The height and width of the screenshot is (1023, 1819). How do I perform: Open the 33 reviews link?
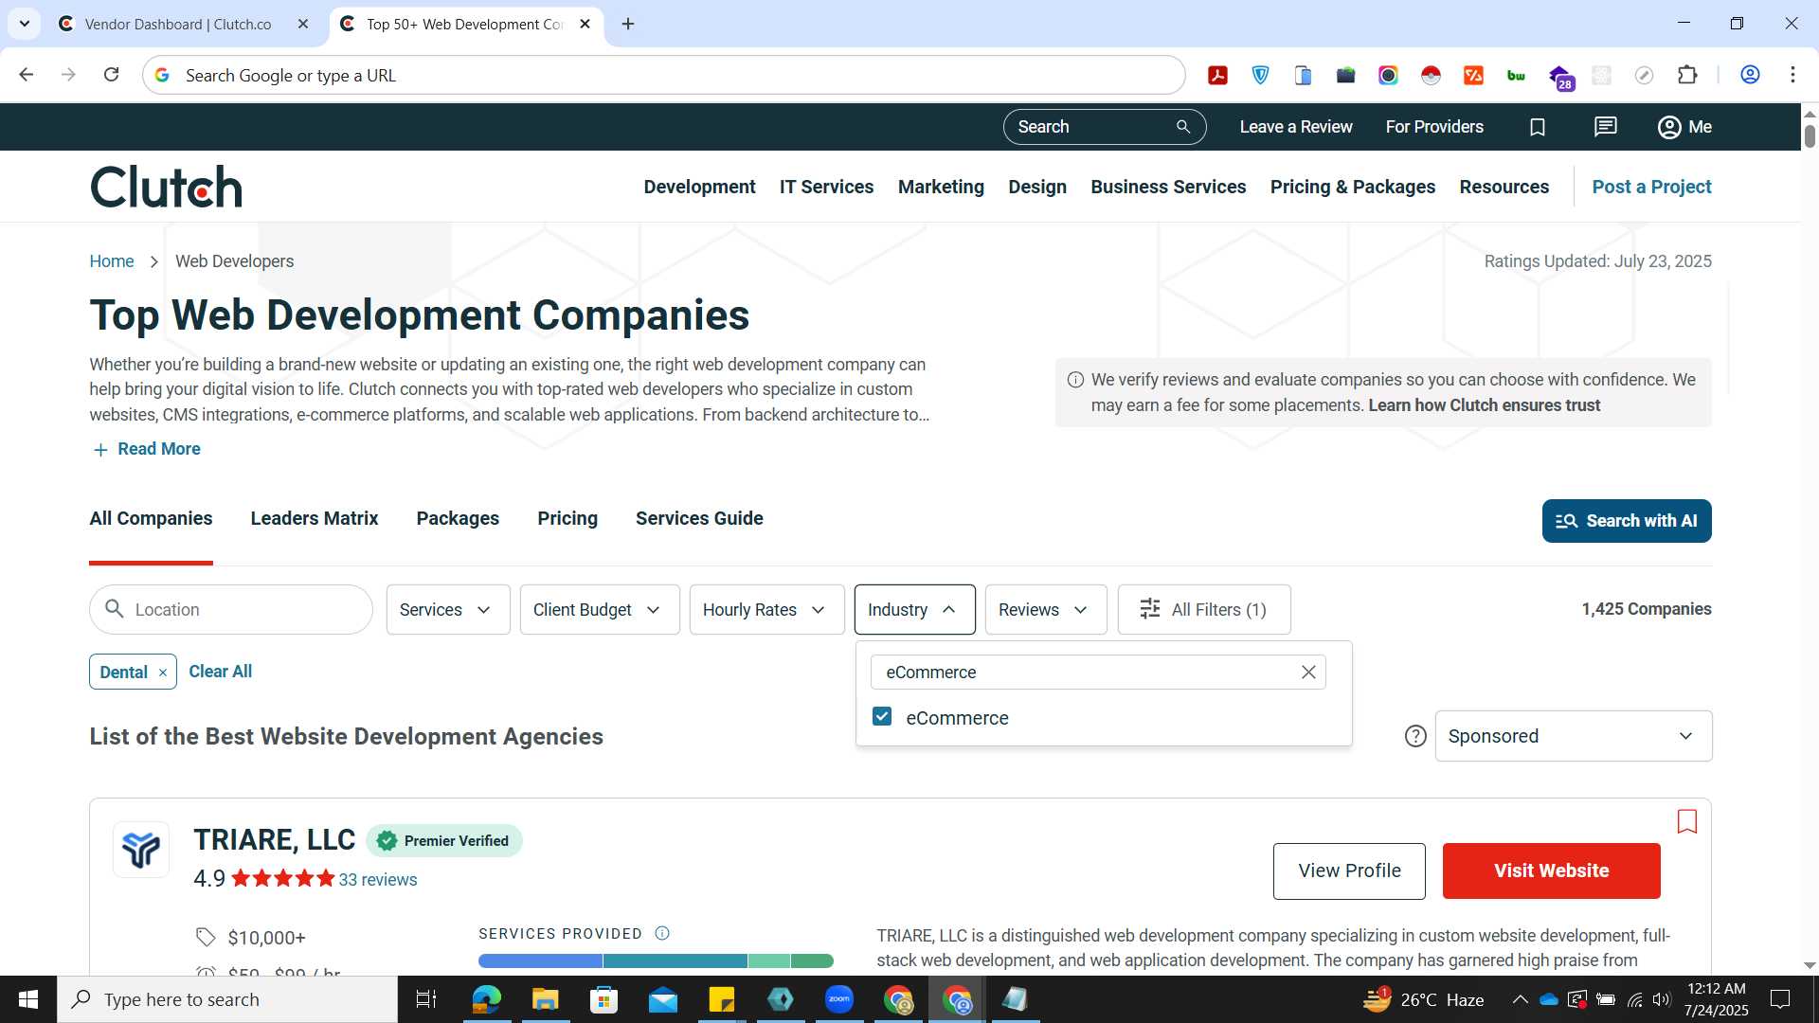tap(378, 879)
